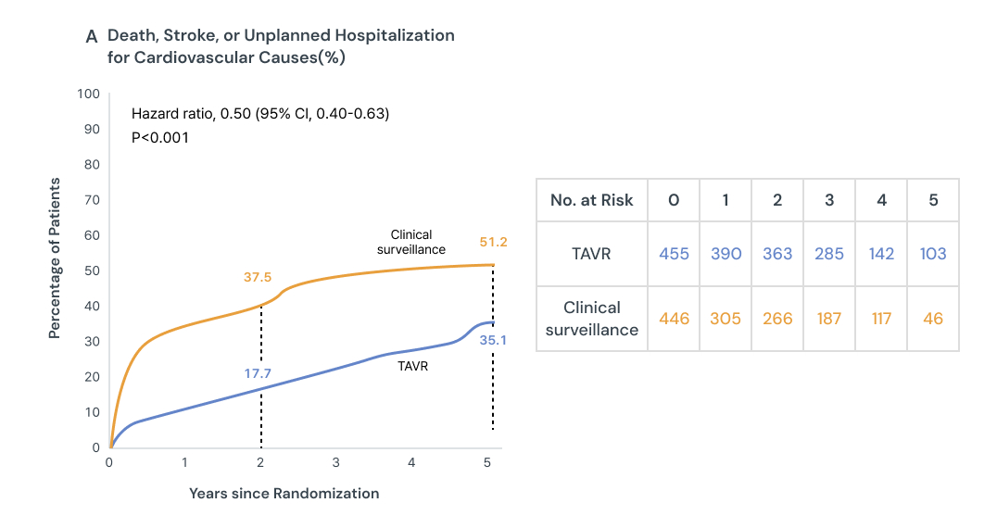Click the 100 tick on the y-axis
The width and height of the screenshot is (997, 528).
(x=89, y=94)
